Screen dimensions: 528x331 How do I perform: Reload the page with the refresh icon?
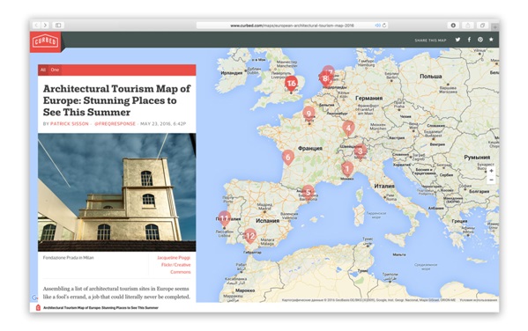(x=384, y=26)
